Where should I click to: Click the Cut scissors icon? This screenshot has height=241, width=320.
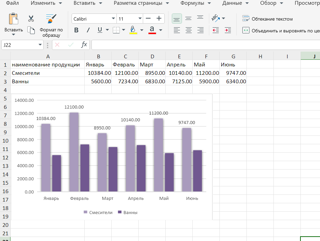(x=31, y=19)
